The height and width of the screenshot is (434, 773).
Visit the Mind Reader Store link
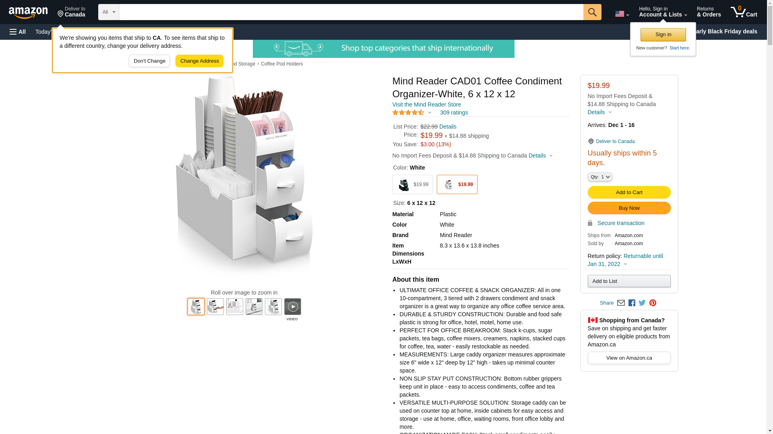[x=427, y=104]
